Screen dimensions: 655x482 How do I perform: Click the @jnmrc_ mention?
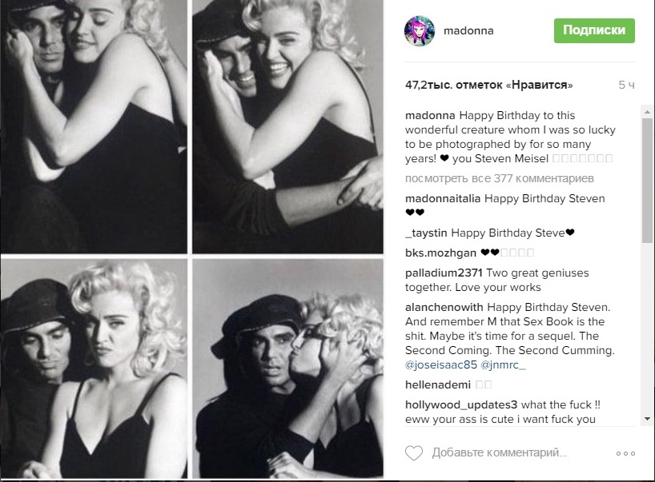pos(502,364)
